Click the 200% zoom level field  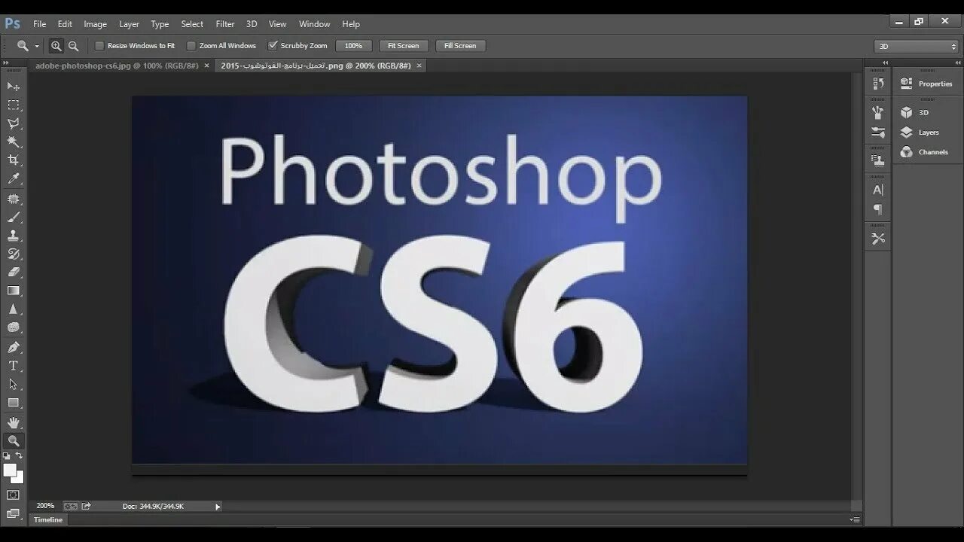pyautogui.click(x=45, y=506)
